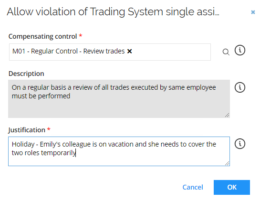This screenshot has width=260, height=201.
Task: Click the red asterisk beside Compensating control
Action: point(81,35)
